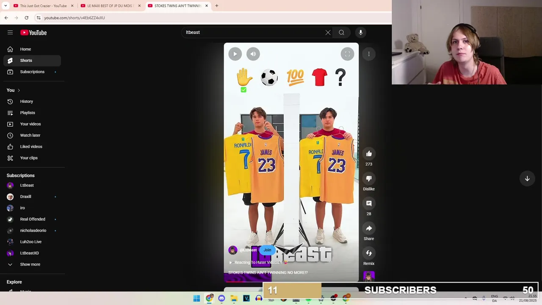Enter fullscreen for the Short
The height and width of the screenshot is (305, 542).
[347, 54]
